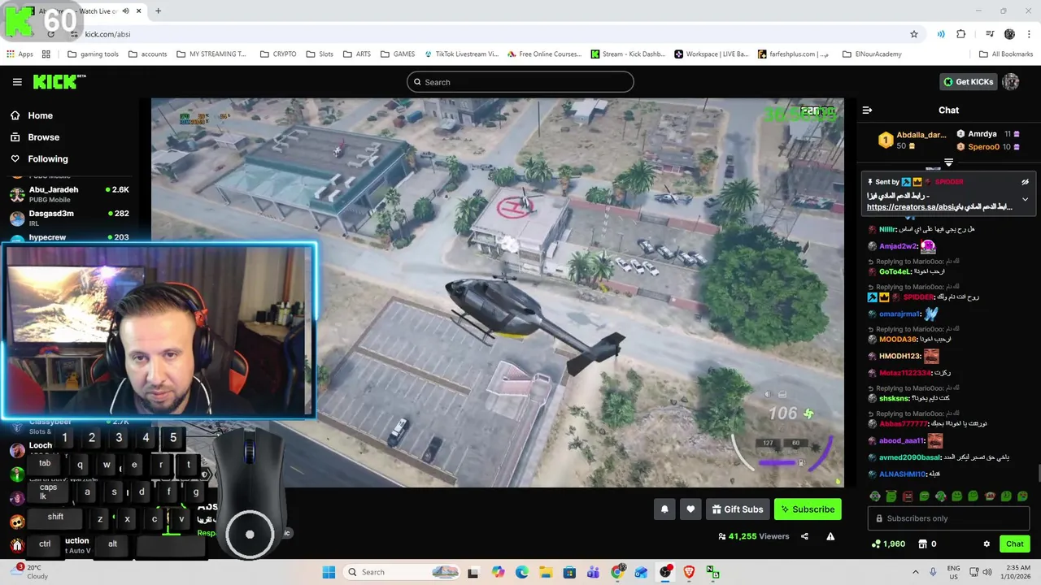1041x585 pixels.
Task: Click the red angry emote in emote bar
Action: pos(908,496)
